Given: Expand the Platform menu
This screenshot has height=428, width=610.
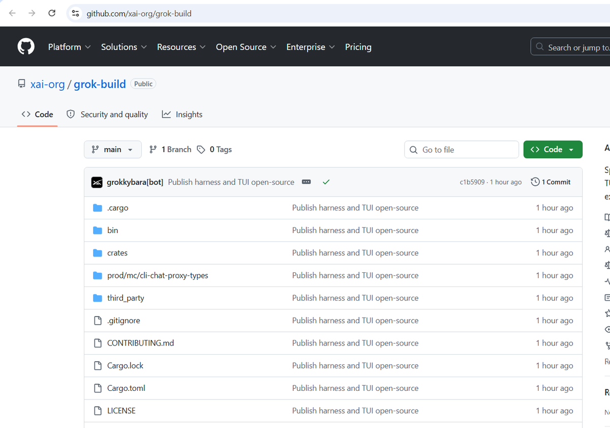Looking at the screenshot, I should tap(70, 47).
